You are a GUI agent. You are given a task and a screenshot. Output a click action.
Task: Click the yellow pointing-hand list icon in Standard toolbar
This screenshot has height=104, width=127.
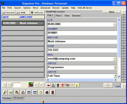tap(11, 92)
